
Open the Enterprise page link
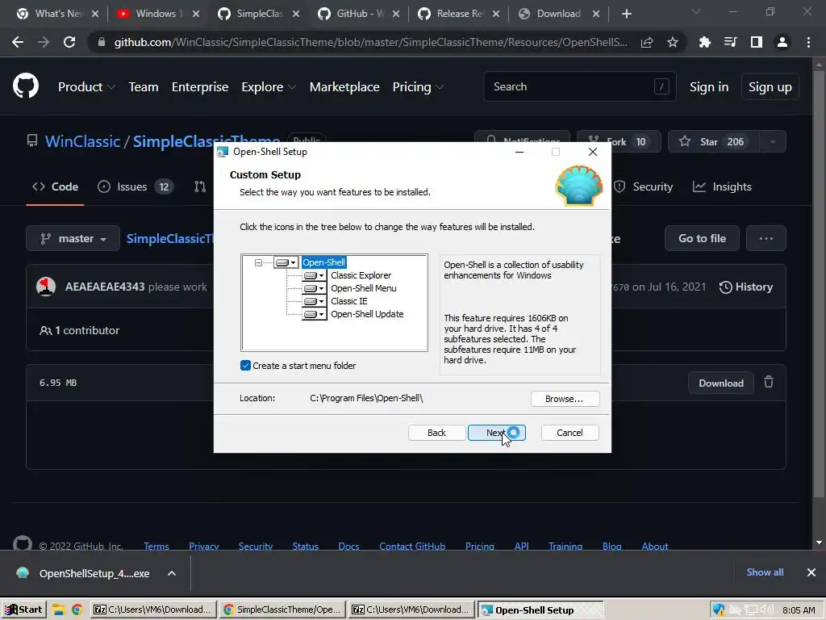point(200,87)
